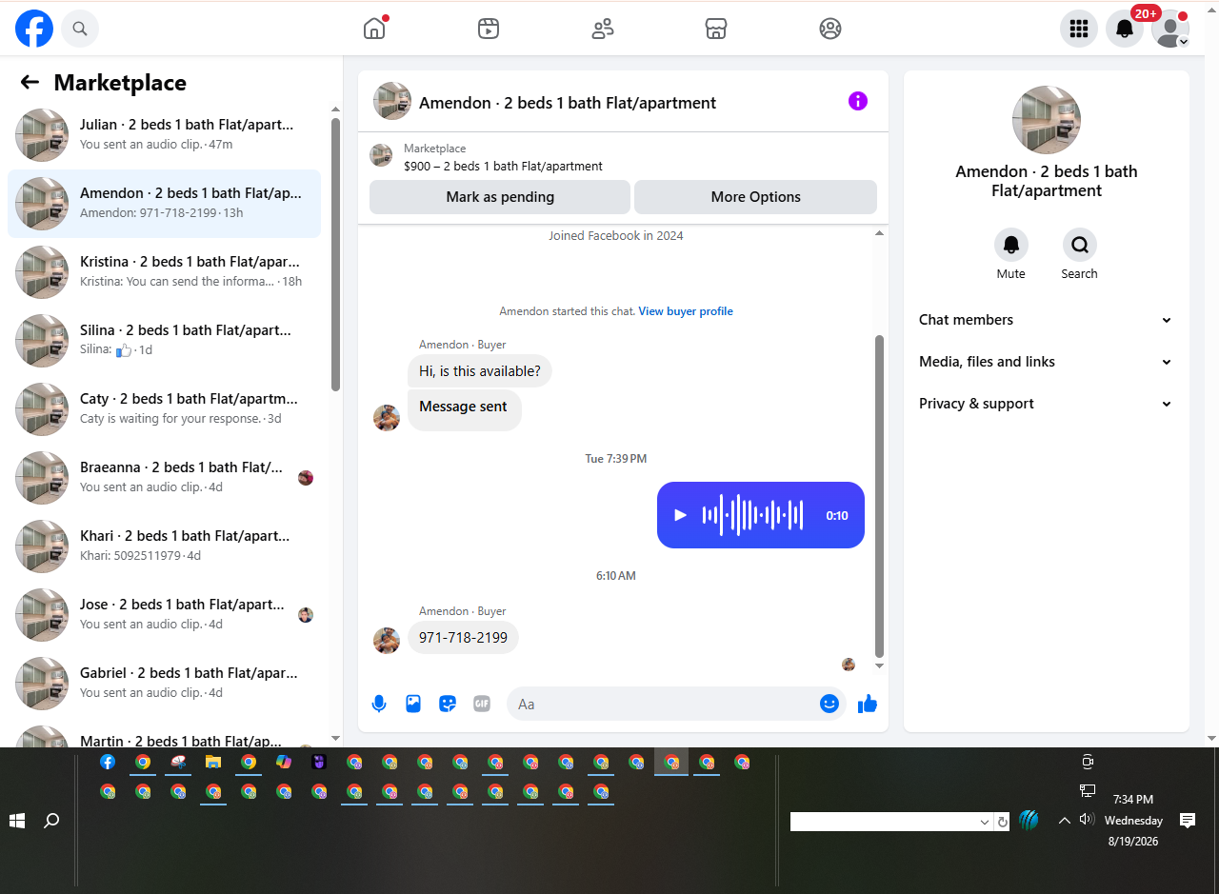
Task: Click the back arrow beside Marketplace
Action: [30, 82]
